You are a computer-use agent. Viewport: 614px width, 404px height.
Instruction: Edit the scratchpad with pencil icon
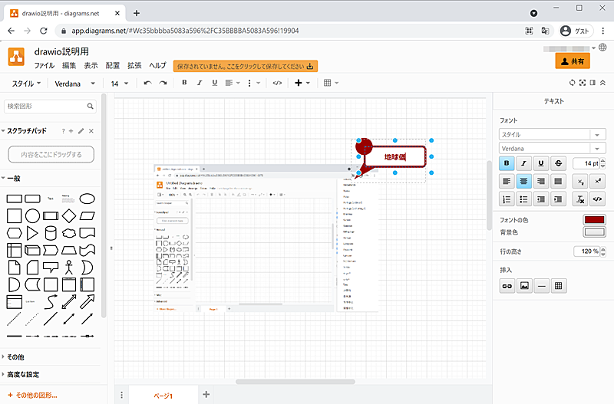81,131
